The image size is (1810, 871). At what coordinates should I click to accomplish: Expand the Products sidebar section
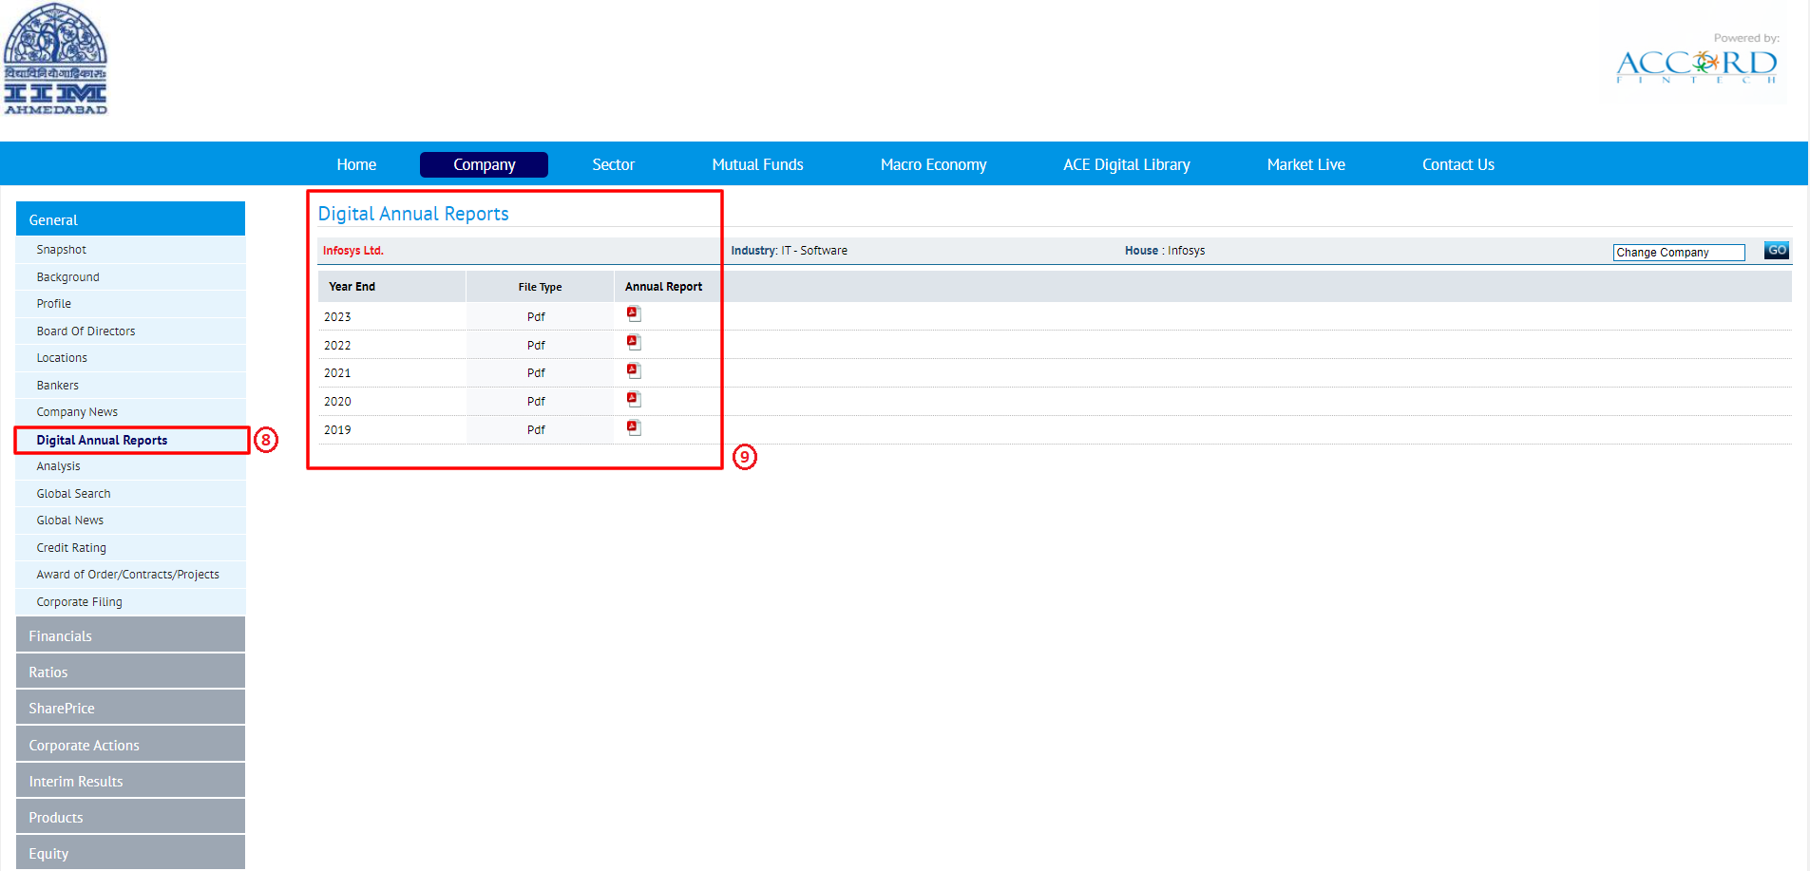130,816
